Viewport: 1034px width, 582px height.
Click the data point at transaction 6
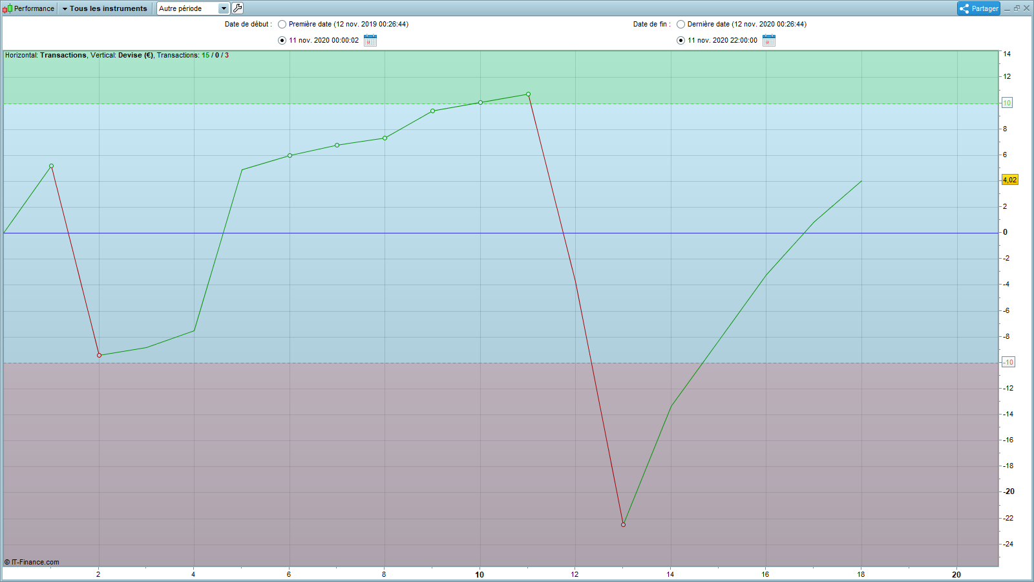290,155
